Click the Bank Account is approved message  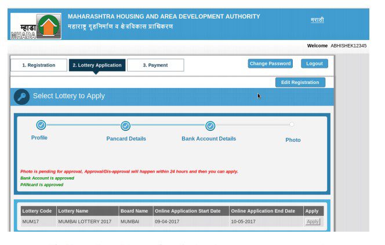47,178
